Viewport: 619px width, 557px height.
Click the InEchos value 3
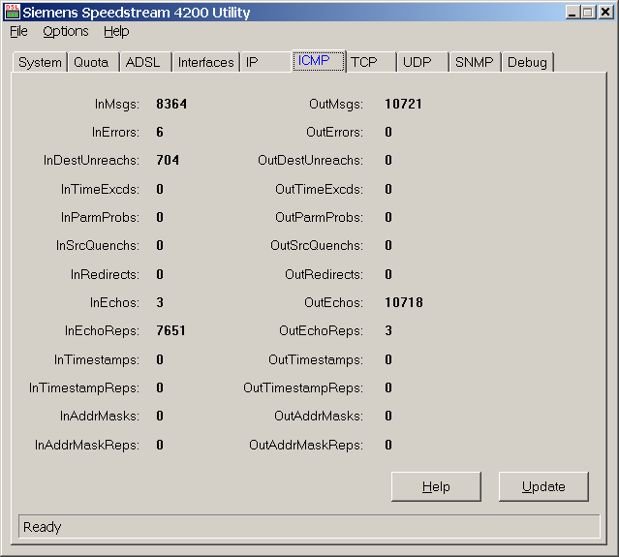tap(160, 302)
